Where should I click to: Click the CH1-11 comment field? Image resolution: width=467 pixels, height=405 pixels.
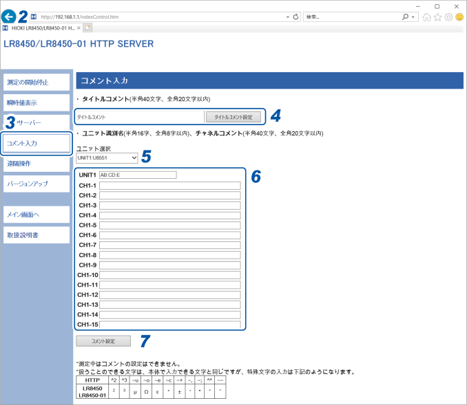click(x=169, y=285)
